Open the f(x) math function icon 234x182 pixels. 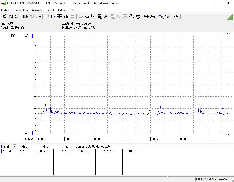[106, 17]
